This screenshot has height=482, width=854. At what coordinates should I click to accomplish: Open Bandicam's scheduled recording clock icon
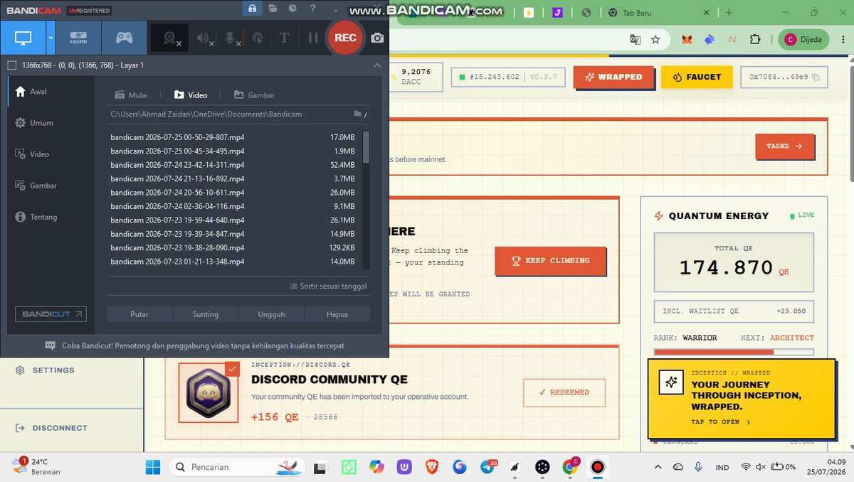coord(292,9)
